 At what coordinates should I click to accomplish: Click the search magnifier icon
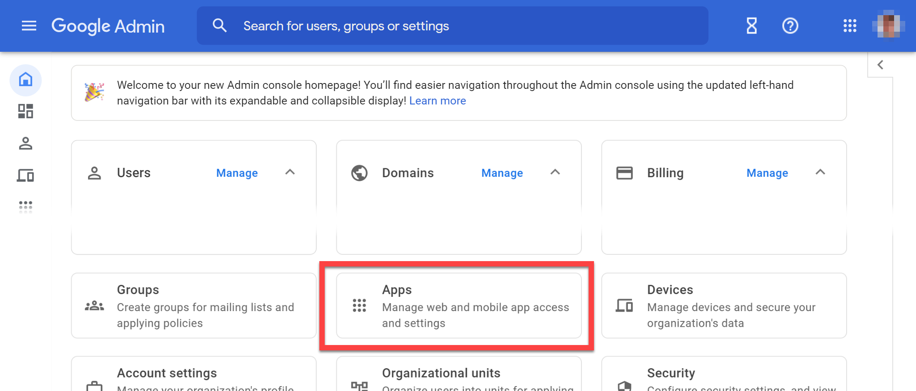pyautogui.click(x=219, y=25)
